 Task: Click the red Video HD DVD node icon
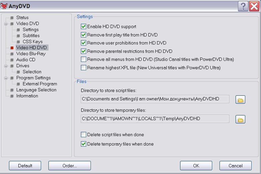[12, 48]
